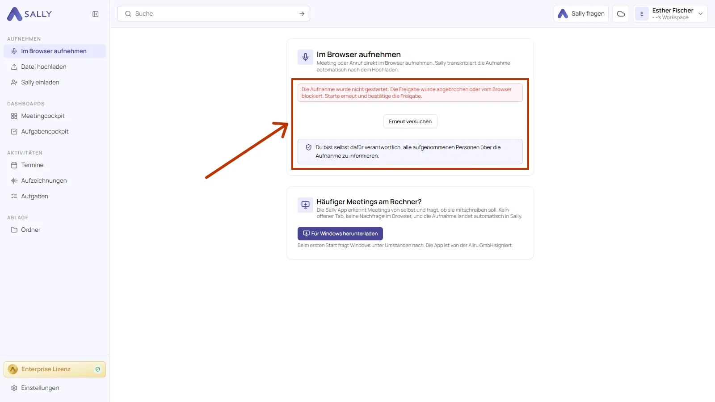Collapse the sidebar panel icon
Screen dimensions: 715x402
point(96,14)
